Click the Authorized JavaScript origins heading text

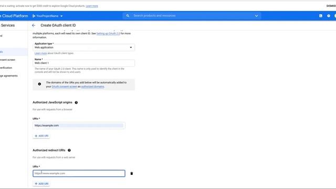pos(52,102)
